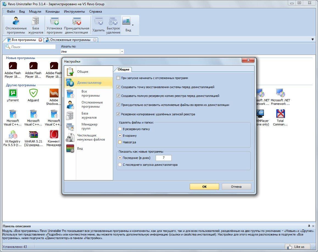This screenshot has width=318, height=252.
Task: Click the Like us thumbs-up icon
Action: click(289, 247)
